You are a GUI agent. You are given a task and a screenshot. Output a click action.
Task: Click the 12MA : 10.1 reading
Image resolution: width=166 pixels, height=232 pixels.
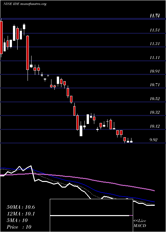[x=21, y=214]
